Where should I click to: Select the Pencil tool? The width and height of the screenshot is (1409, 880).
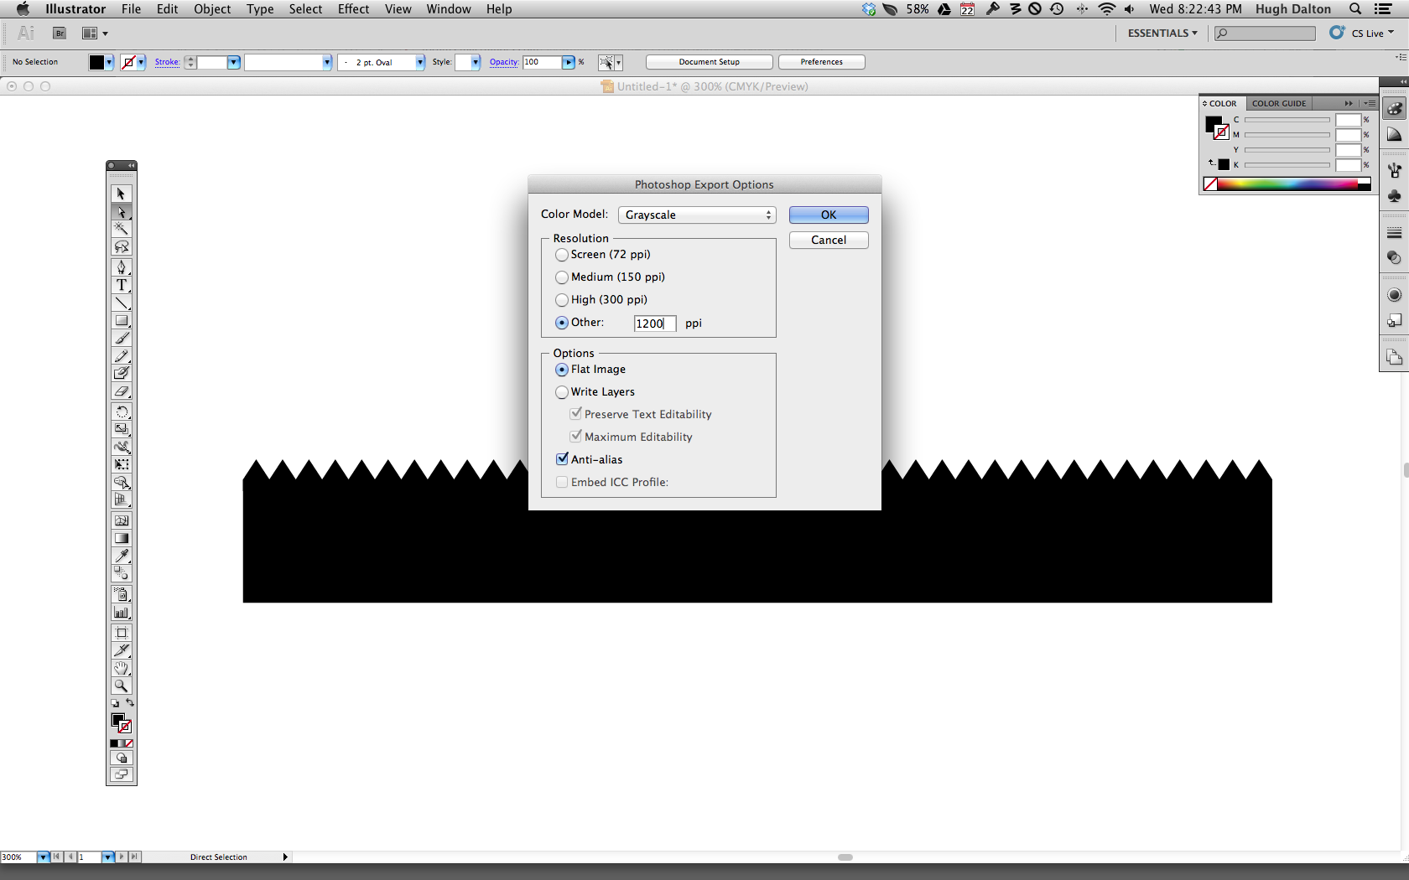[122, 355]
